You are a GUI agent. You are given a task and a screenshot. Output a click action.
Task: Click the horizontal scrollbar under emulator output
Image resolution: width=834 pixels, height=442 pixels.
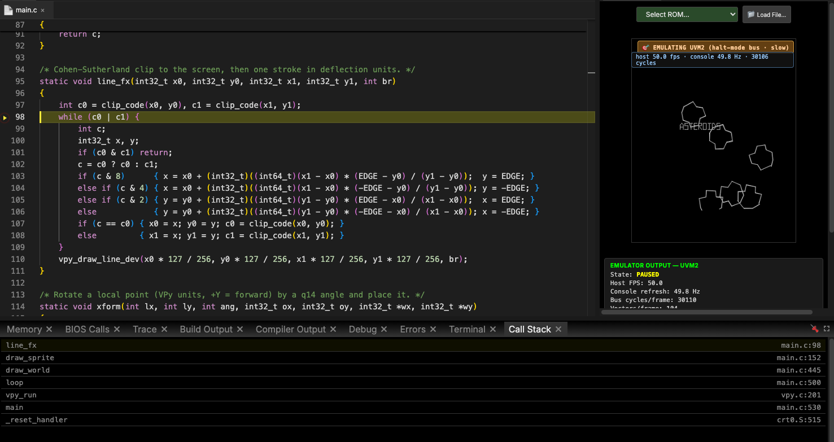click(706, 312)
